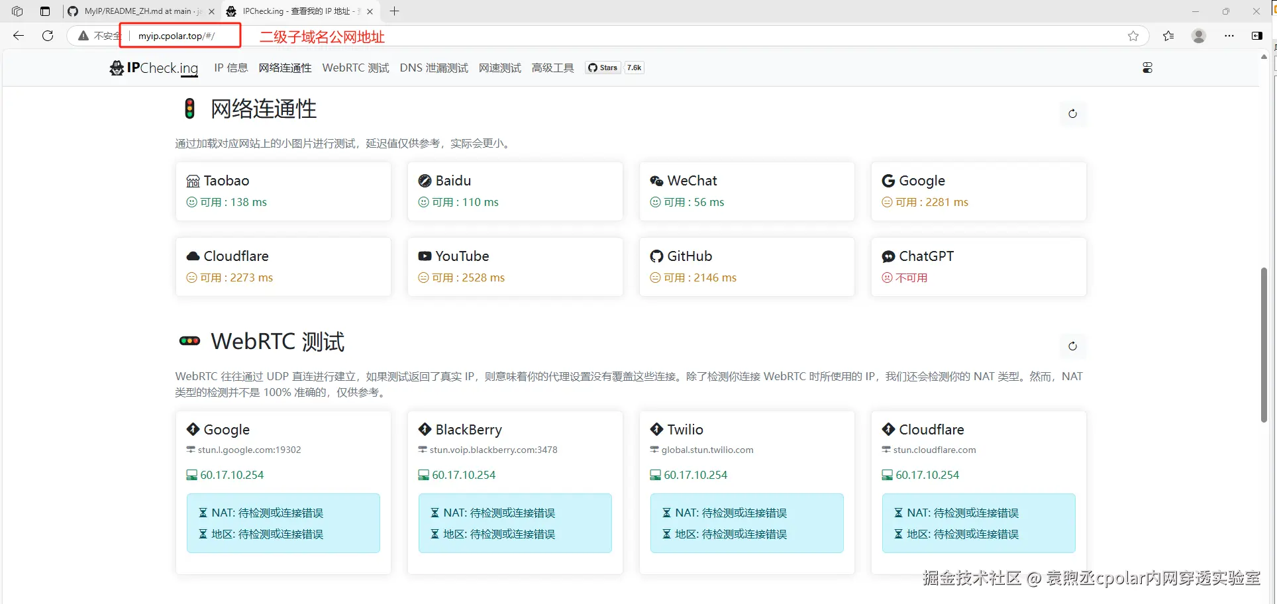Open the browser profile avatar

(1199, 36)
